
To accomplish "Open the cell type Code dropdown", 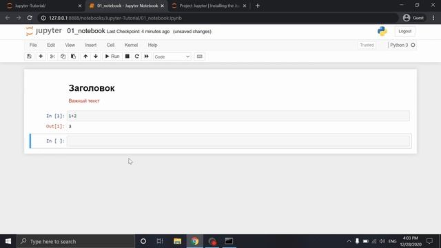I will pos(172,56).
